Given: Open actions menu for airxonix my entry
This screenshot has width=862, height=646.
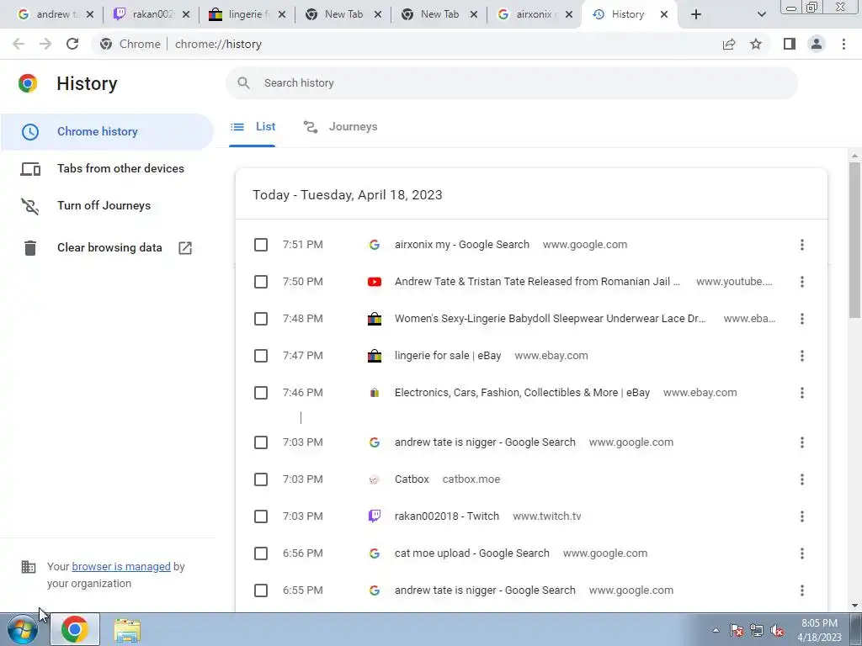Looking at the screenshot, I should [x=802, y=245].
